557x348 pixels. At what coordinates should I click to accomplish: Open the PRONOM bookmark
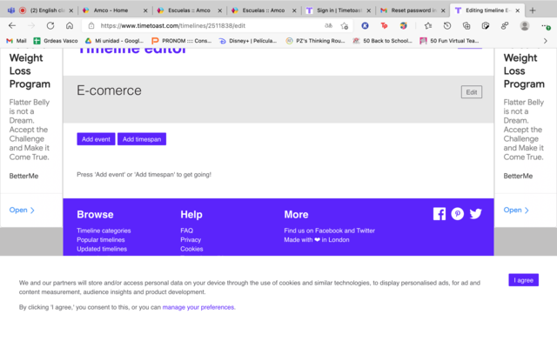point(182,41)
